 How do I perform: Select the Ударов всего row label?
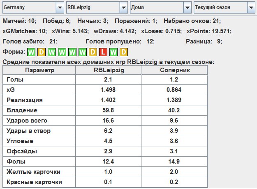coord(27,121)
